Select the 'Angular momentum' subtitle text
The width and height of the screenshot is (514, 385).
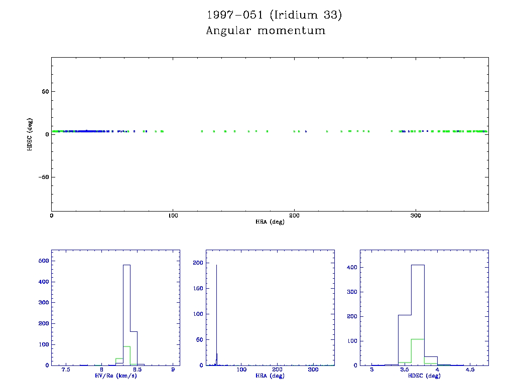click(266, 31)
